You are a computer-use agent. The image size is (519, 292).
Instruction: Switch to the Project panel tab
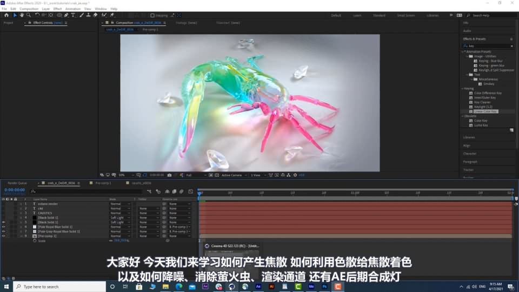pyautogui.click(x=8, y=23)
